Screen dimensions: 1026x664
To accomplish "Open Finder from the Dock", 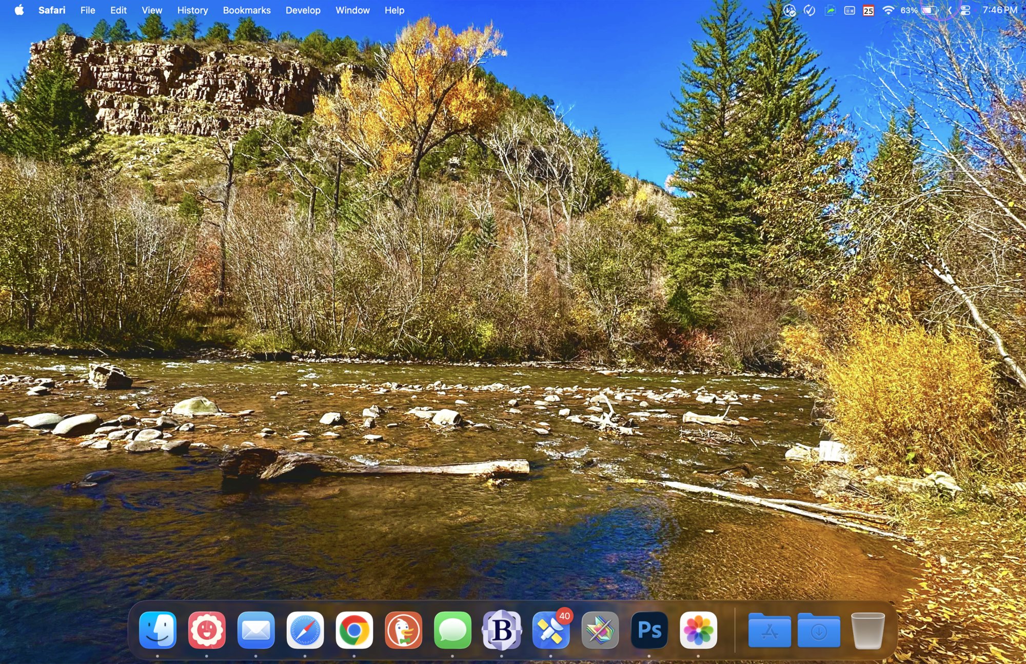I will point(157,630).
